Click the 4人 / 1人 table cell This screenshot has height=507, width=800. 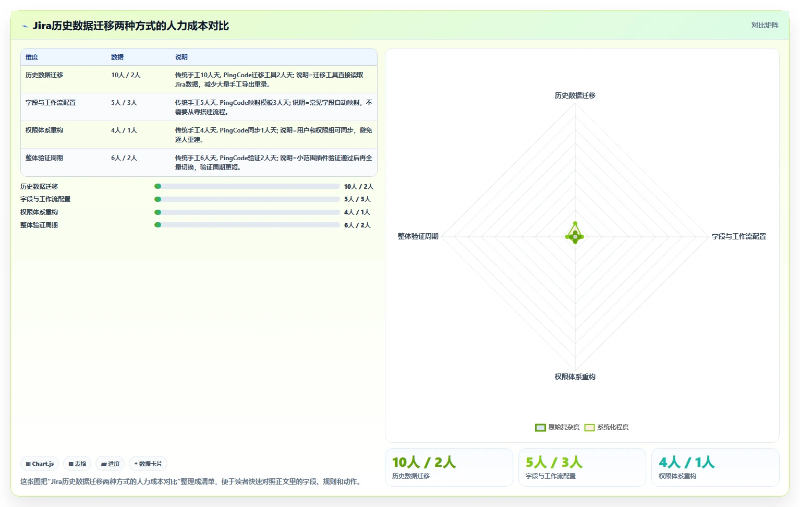click(x=124, y=130)
